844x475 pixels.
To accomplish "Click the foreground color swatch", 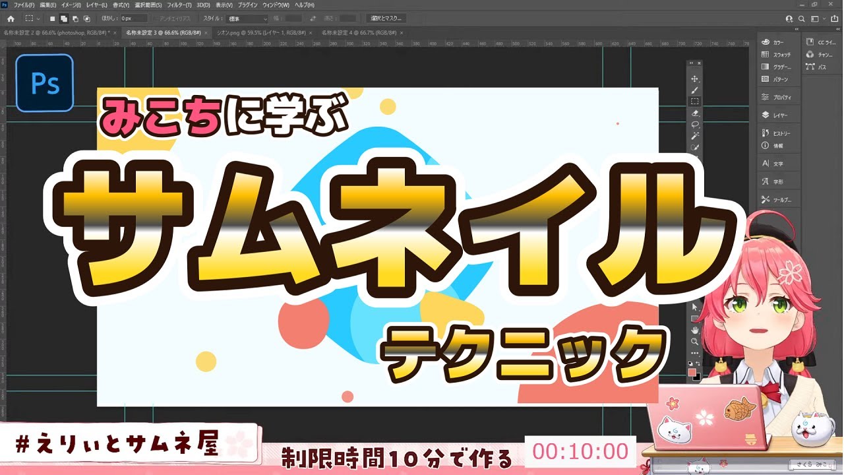I will point(692,372).
